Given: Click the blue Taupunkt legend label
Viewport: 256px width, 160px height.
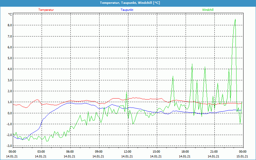Looking at the screenshot, I should point(127,10).
